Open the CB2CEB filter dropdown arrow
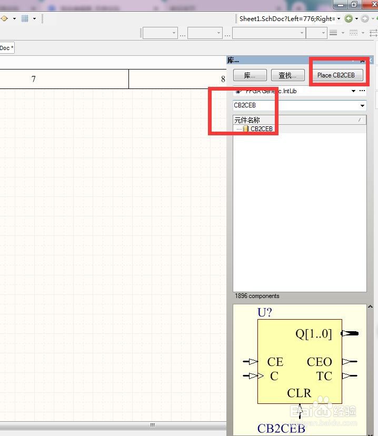The height and width of the screenshot is (436, 378). coord(362,106)
